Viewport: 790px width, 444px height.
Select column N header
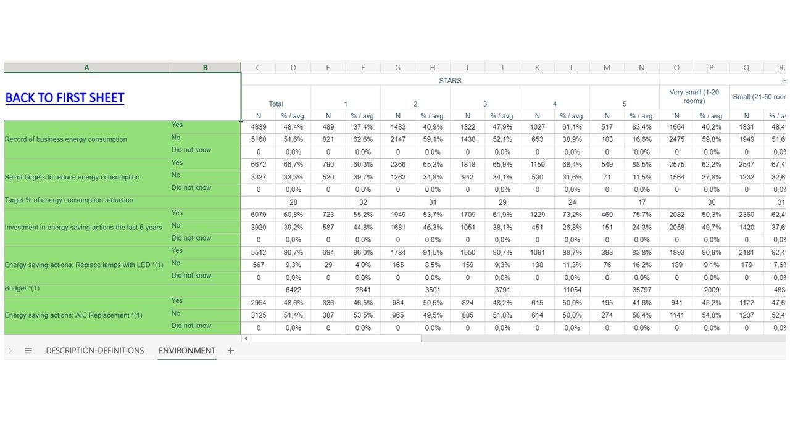(642, 68)
